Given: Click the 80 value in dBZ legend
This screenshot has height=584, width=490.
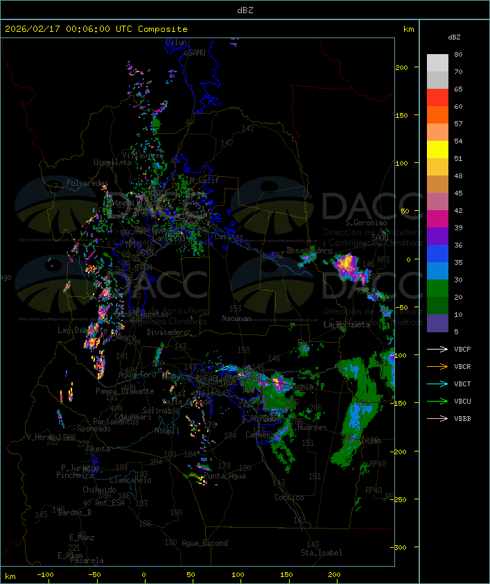Looking at the screenshot, I should (458, 54).
